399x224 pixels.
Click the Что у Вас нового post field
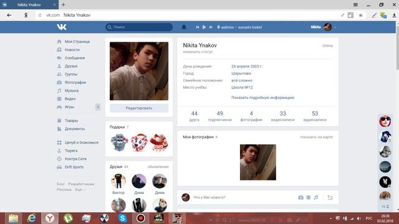[209, 197]
